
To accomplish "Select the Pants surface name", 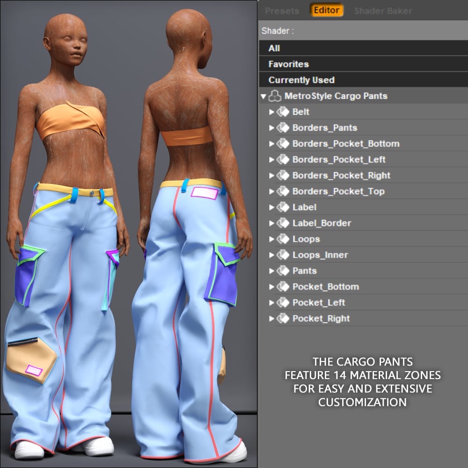I will [x=305, y=271].
